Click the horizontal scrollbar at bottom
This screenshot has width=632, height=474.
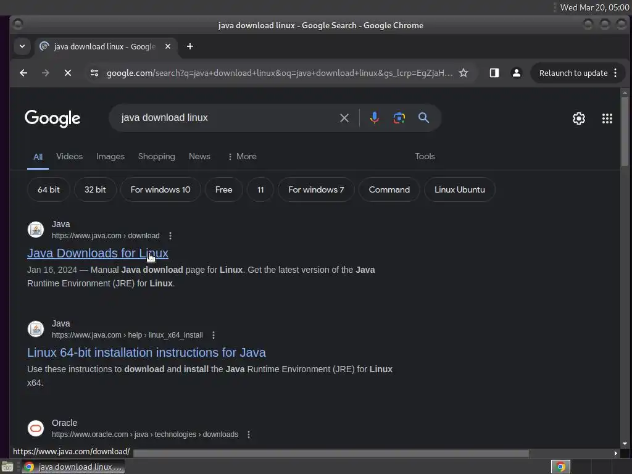(x=331, y=454)
